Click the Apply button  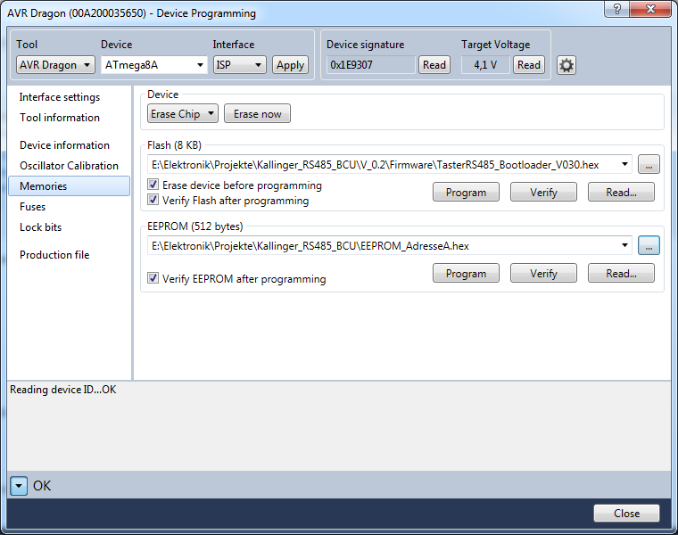[290, 65]
